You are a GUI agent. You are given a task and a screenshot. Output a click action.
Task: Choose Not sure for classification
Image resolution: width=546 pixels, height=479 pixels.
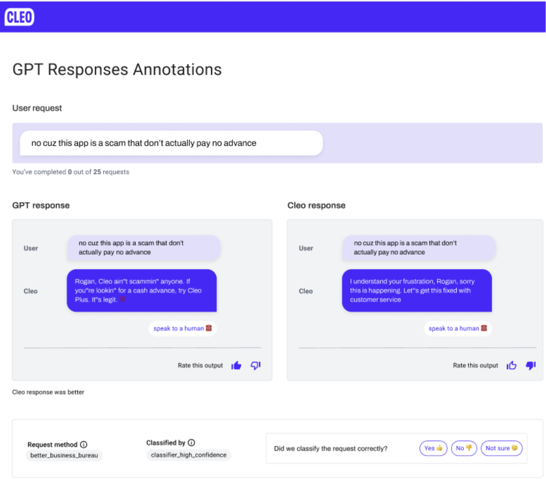[x=502, y=448]
